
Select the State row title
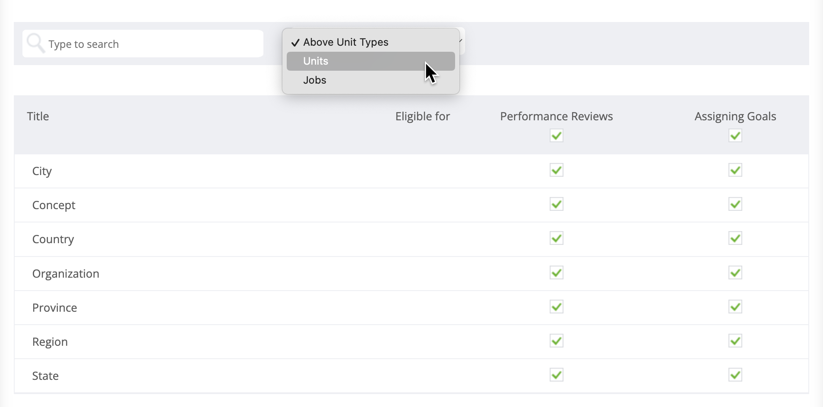tap(45, 376)
